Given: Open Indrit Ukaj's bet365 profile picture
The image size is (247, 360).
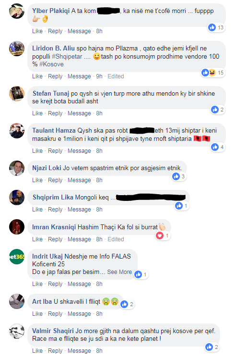Looking at the screenshot, I should [x=17, y=257].
